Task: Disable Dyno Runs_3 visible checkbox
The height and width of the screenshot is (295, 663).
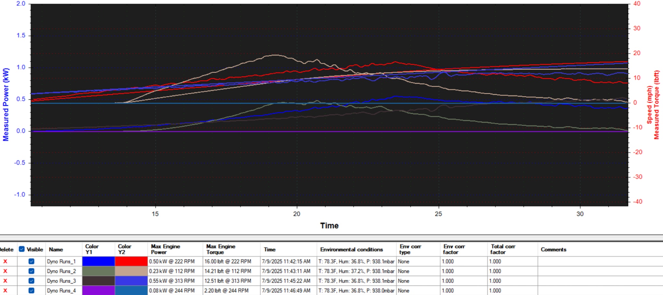Action: 31,281
